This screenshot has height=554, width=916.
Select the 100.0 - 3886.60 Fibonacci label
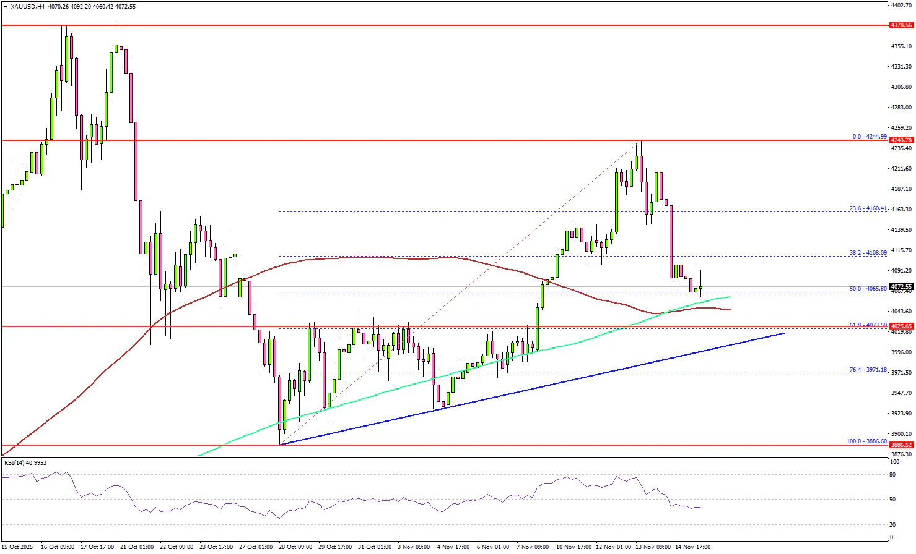(x=867, y=441)
